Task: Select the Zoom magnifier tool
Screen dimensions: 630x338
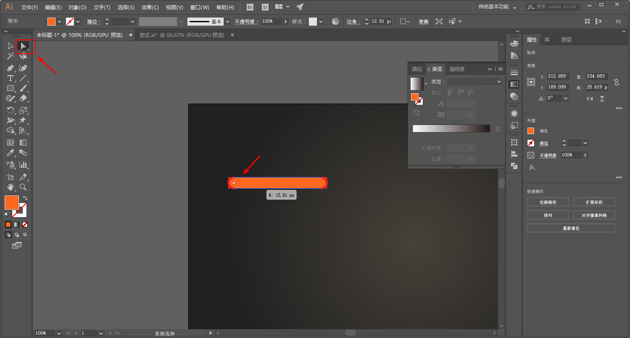Action: pos(24,187)
